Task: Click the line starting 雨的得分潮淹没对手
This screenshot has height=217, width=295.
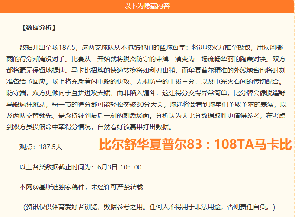Action: pos(146,59)
